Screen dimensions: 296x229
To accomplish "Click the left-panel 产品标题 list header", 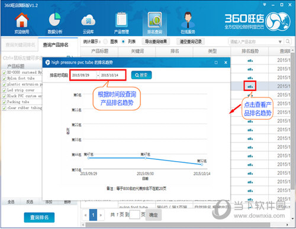I will 16,66.
